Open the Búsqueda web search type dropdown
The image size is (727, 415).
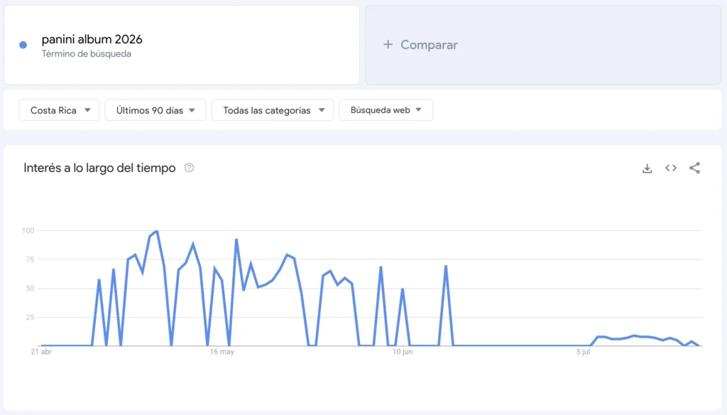pyautogui.click(x=386, y=110)
